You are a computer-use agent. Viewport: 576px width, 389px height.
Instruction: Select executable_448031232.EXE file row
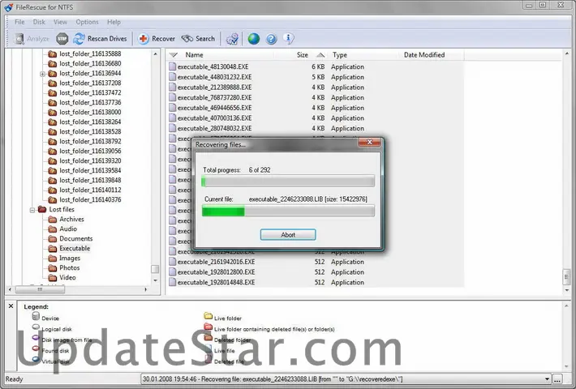point(316,77)
